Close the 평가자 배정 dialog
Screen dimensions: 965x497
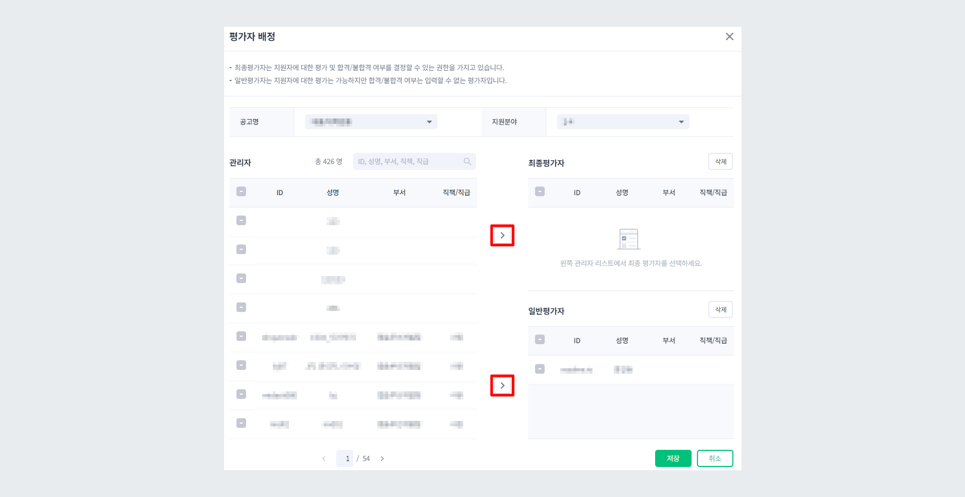[x=729, y=36]
